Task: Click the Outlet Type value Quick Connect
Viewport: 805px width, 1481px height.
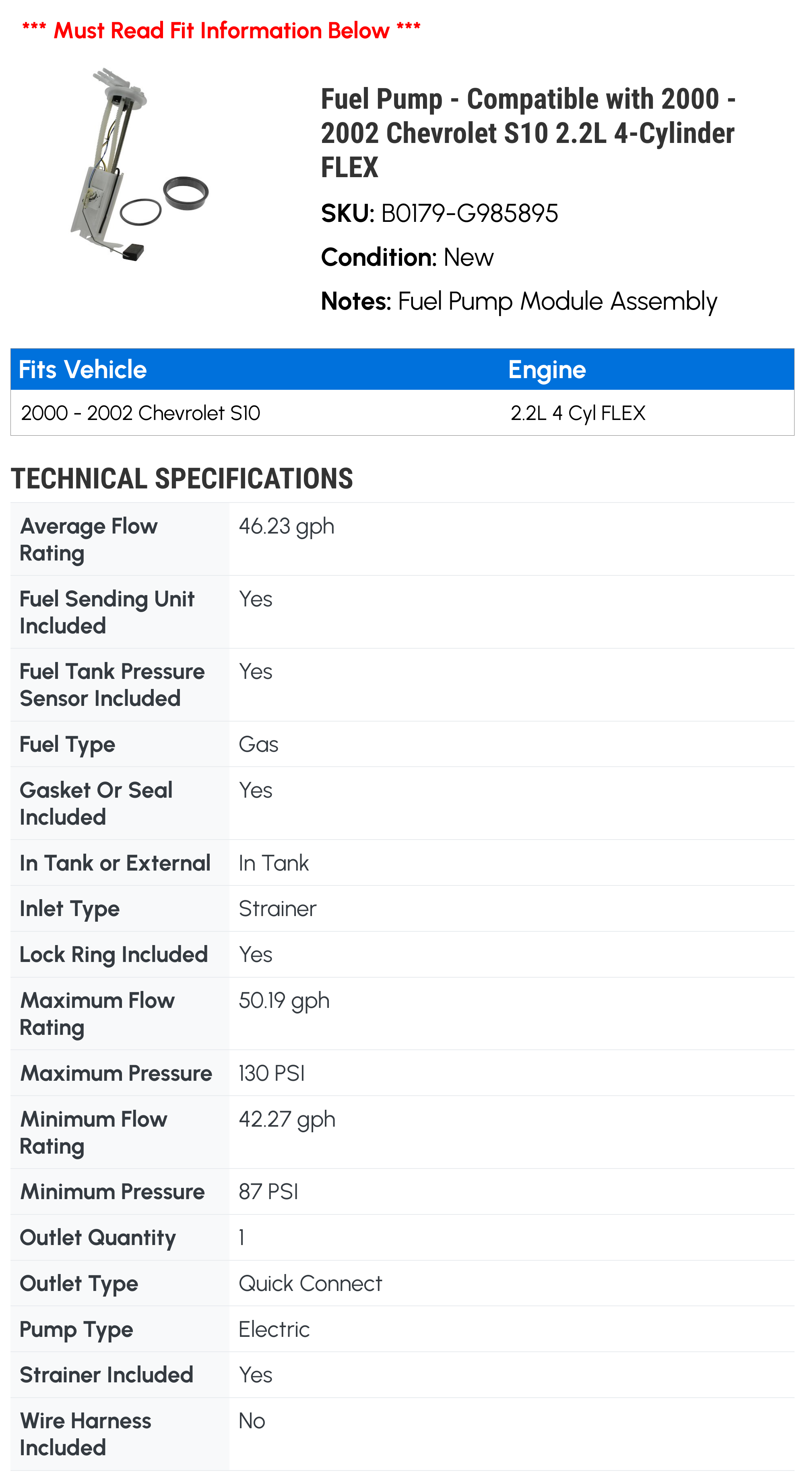Action: coord(310,1283)
